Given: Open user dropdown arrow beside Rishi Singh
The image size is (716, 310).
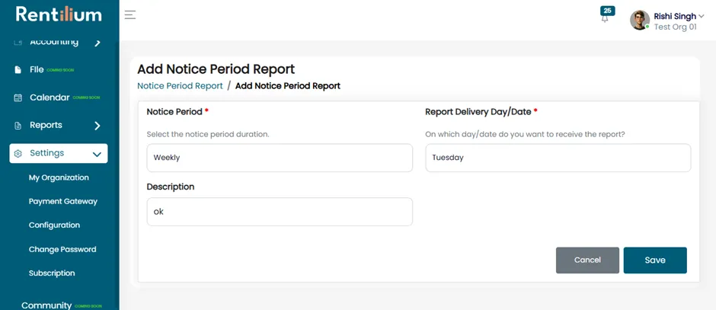Looking at the screenshot, I should (x=702, y=17).
